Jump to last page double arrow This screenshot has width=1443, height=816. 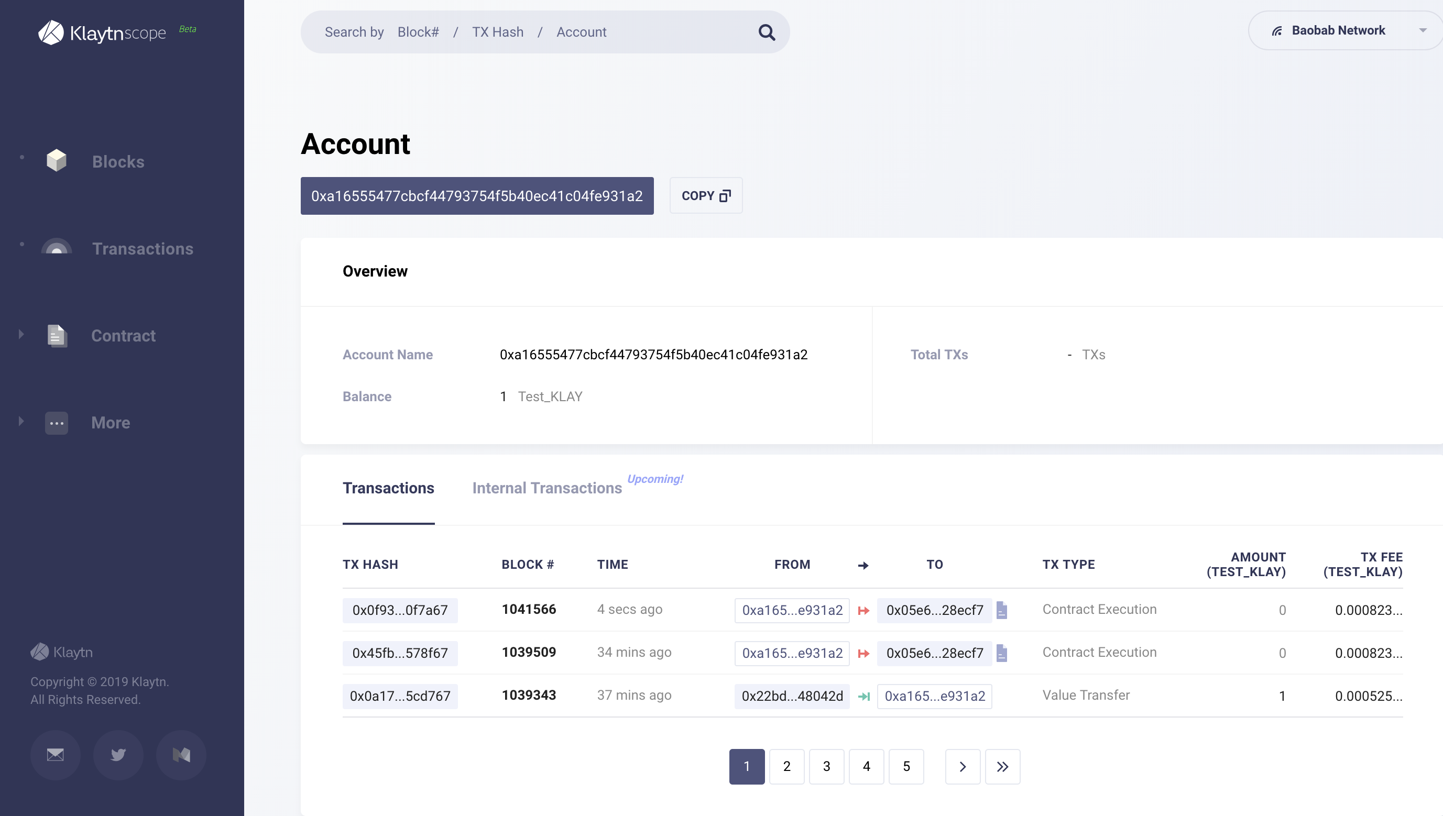click(x=1002, y=766)
